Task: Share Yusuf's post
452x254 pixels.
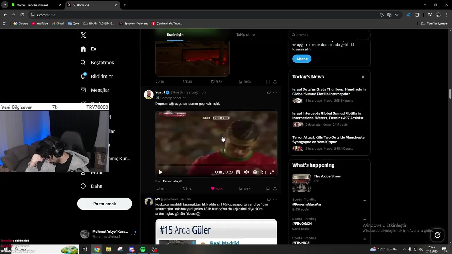Action: click(275, 189)
